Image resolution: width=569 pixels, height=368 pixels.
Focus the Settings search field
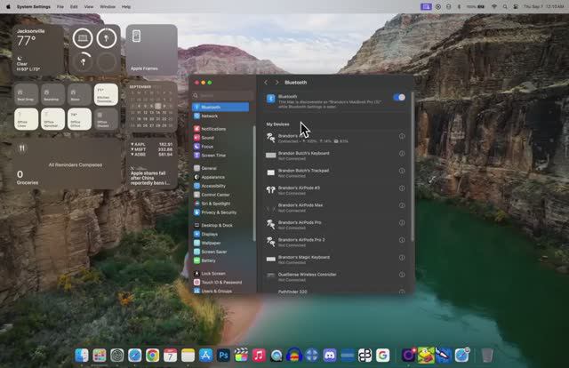[222, 95]
